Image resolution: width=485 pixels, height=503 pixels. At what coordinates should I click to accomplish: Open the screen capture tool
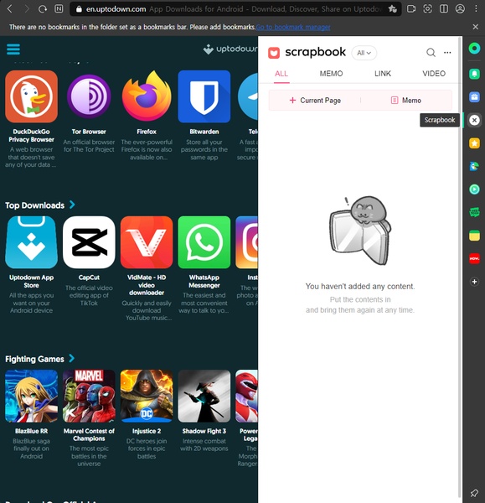(x=427, y=9)
